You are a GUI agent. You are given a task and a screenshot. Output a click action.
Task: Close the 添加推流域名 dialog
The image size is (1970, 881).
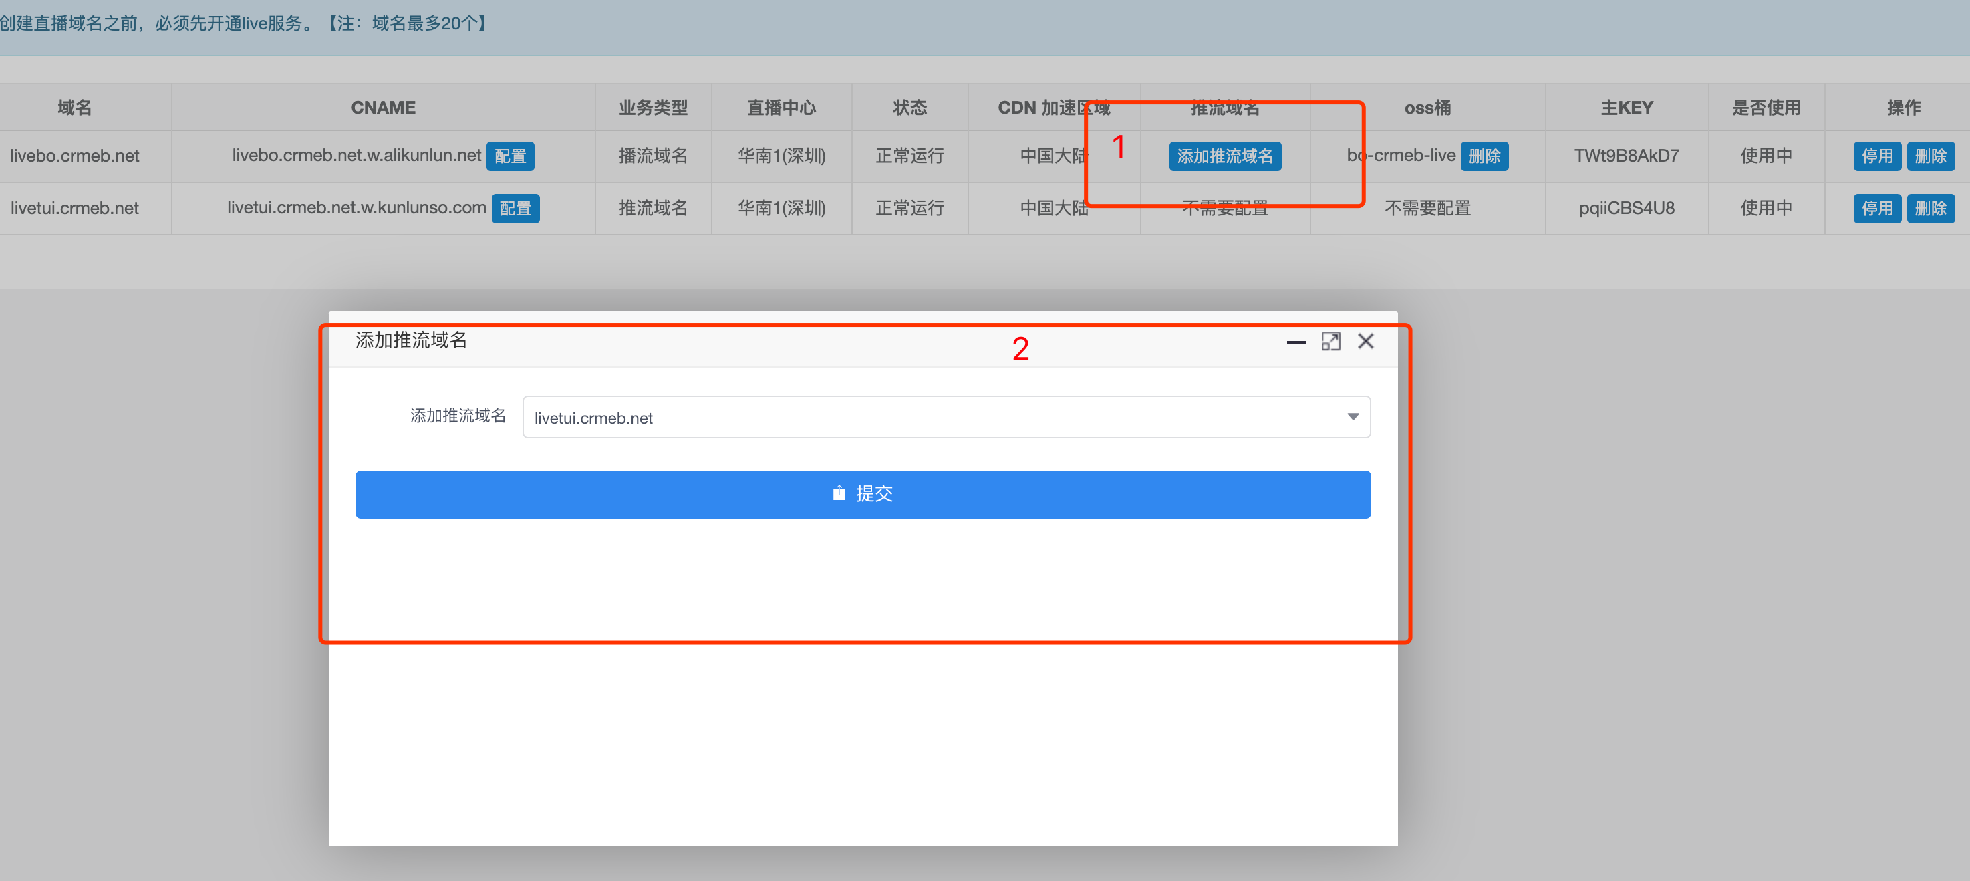[x=1366, y=341]
